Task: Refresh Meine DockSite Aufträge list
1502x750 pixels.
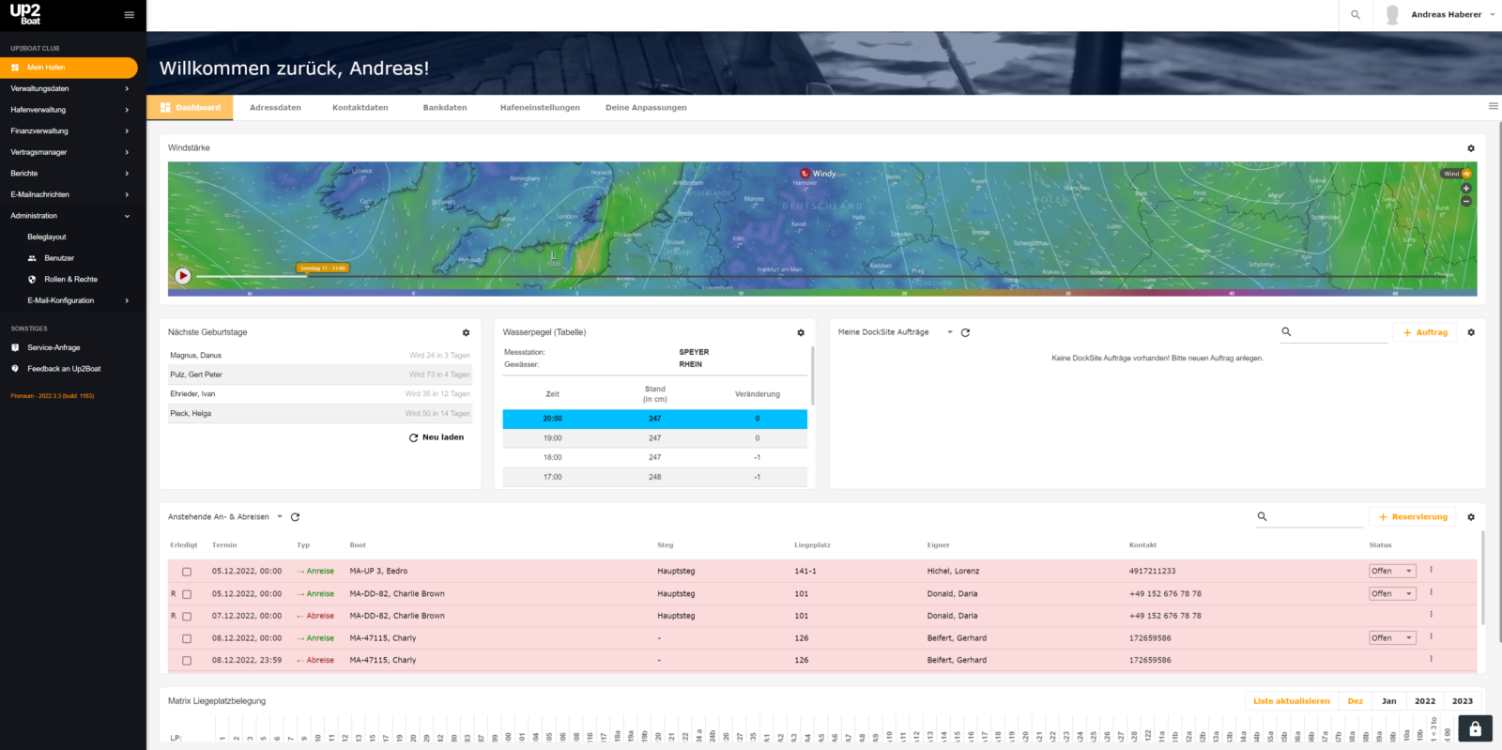Action: pos(965,332)
